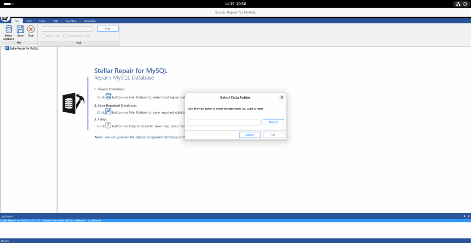
Task: Open the Activation ribbon tab
Action: pos(90,21)
